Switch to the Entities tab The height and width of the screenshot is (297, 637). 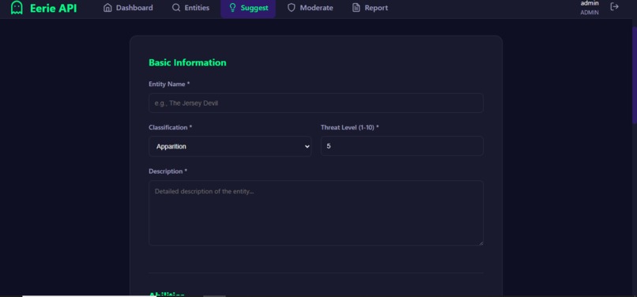190,8
